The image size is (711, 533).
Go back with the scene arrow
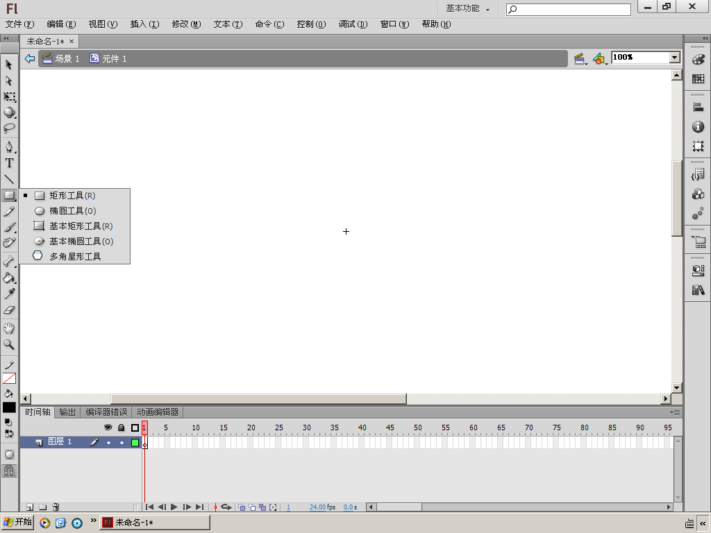point(30,58)
